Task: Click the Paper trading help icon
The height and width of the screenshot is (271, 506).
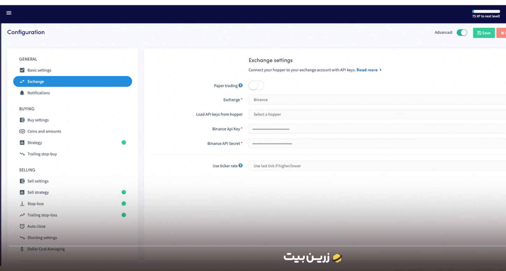Action: tap(240, 86)
